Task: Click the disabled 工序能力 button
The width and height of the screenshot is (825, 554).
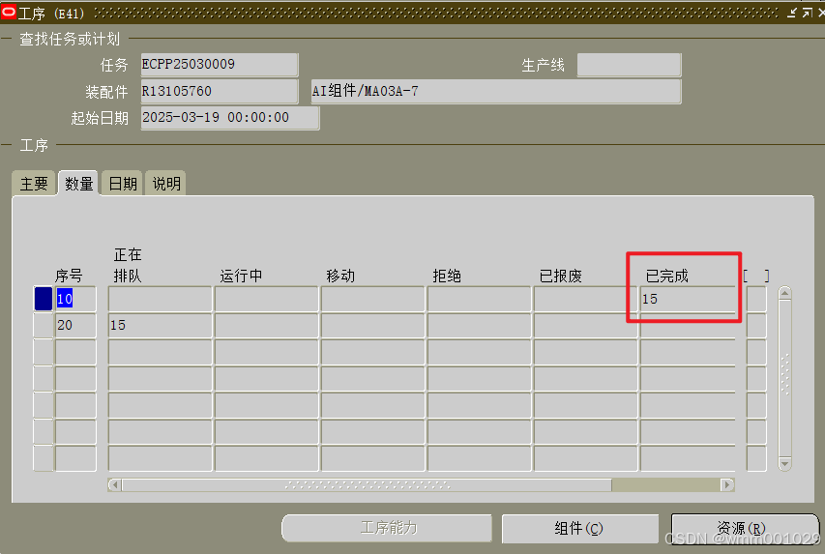Action: point(387,528)
